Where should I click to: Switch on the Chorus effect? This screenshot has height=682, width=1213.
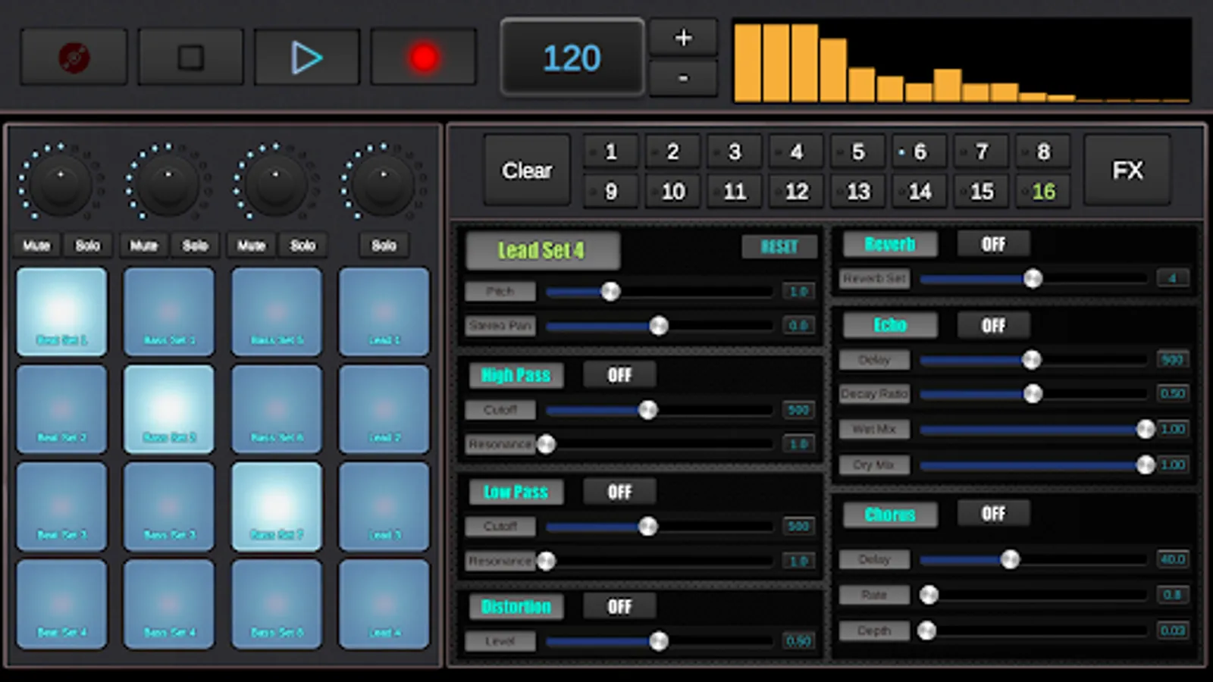993,514
